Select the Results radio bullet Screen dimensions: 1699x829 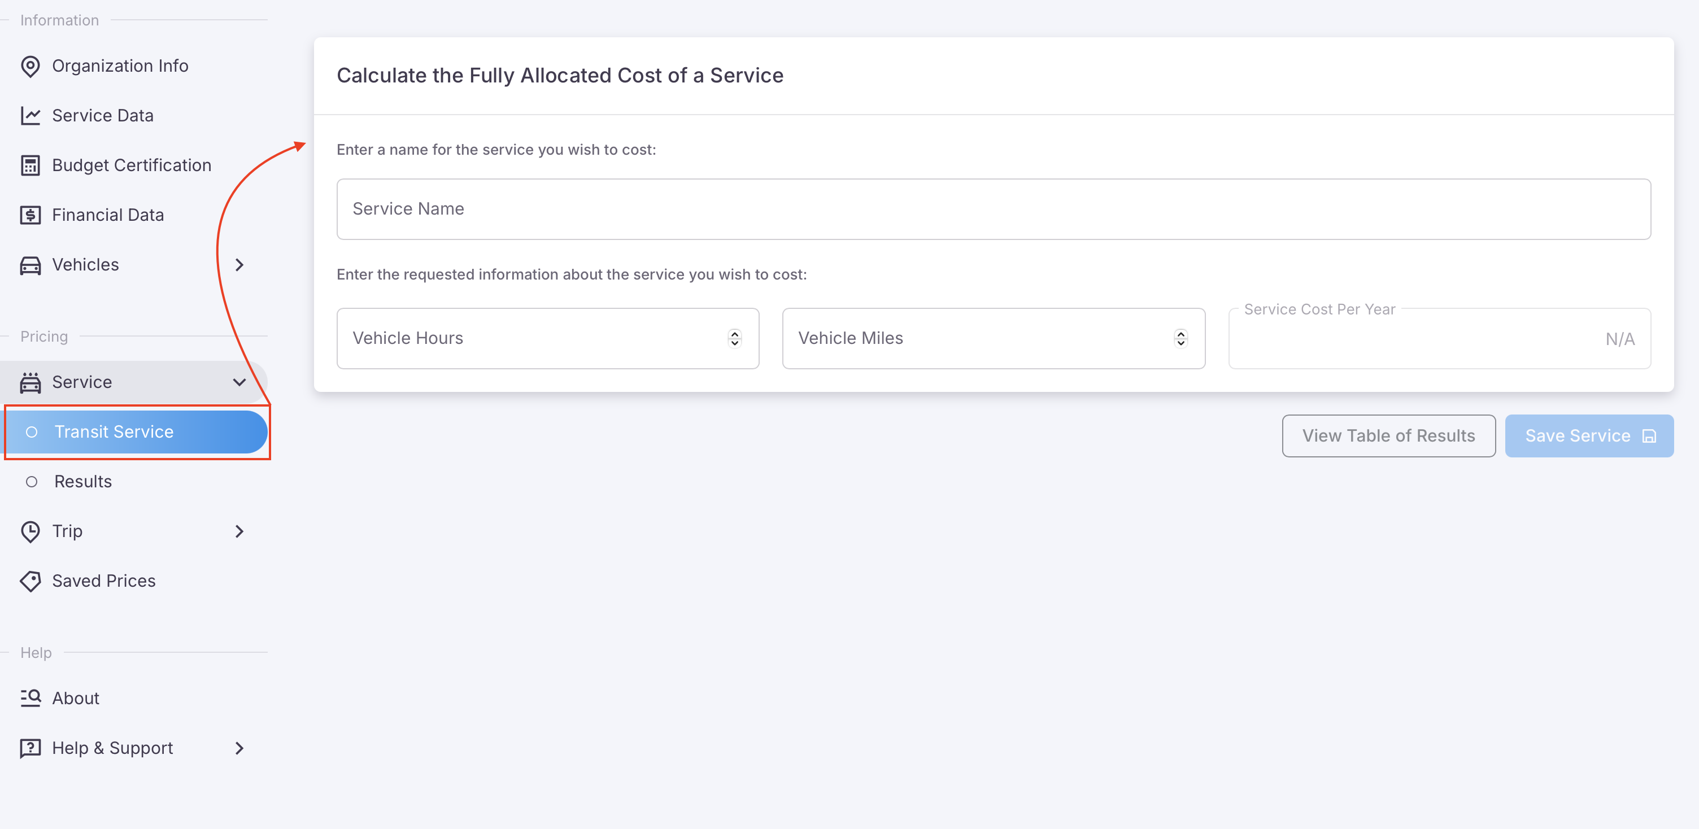tap(32, 482)
